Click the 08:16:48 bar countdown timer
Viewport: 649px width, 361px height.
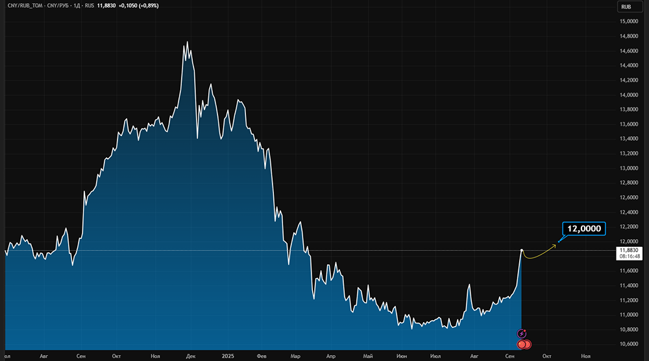[x=630, y=257]
